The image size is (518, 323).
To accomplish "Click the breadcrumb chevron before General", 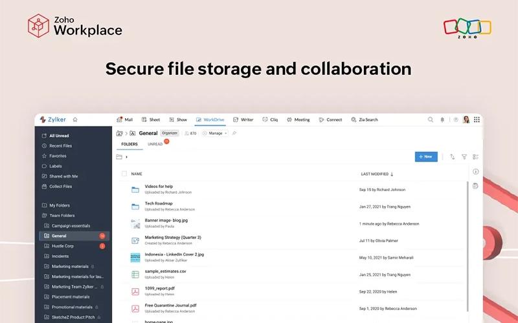I will 126,134.
